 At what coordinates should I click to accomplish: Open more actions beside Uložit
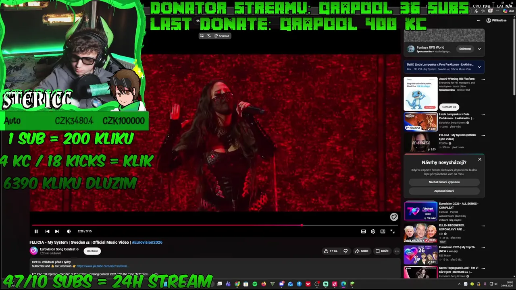(x=397, y=251)
